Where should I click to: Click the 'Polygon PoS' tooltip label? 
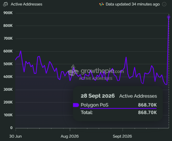coord(94,105)
